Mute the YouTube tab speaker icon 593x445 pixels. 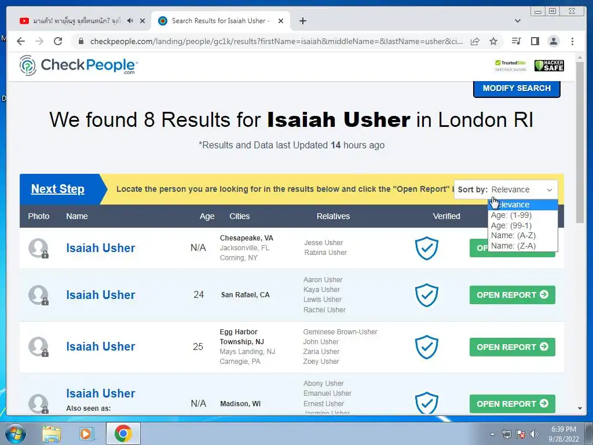tap(130, 21)
